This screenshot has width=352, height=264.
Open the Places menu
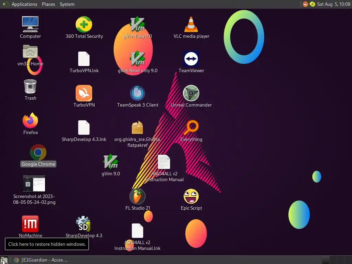click(48, 4)
